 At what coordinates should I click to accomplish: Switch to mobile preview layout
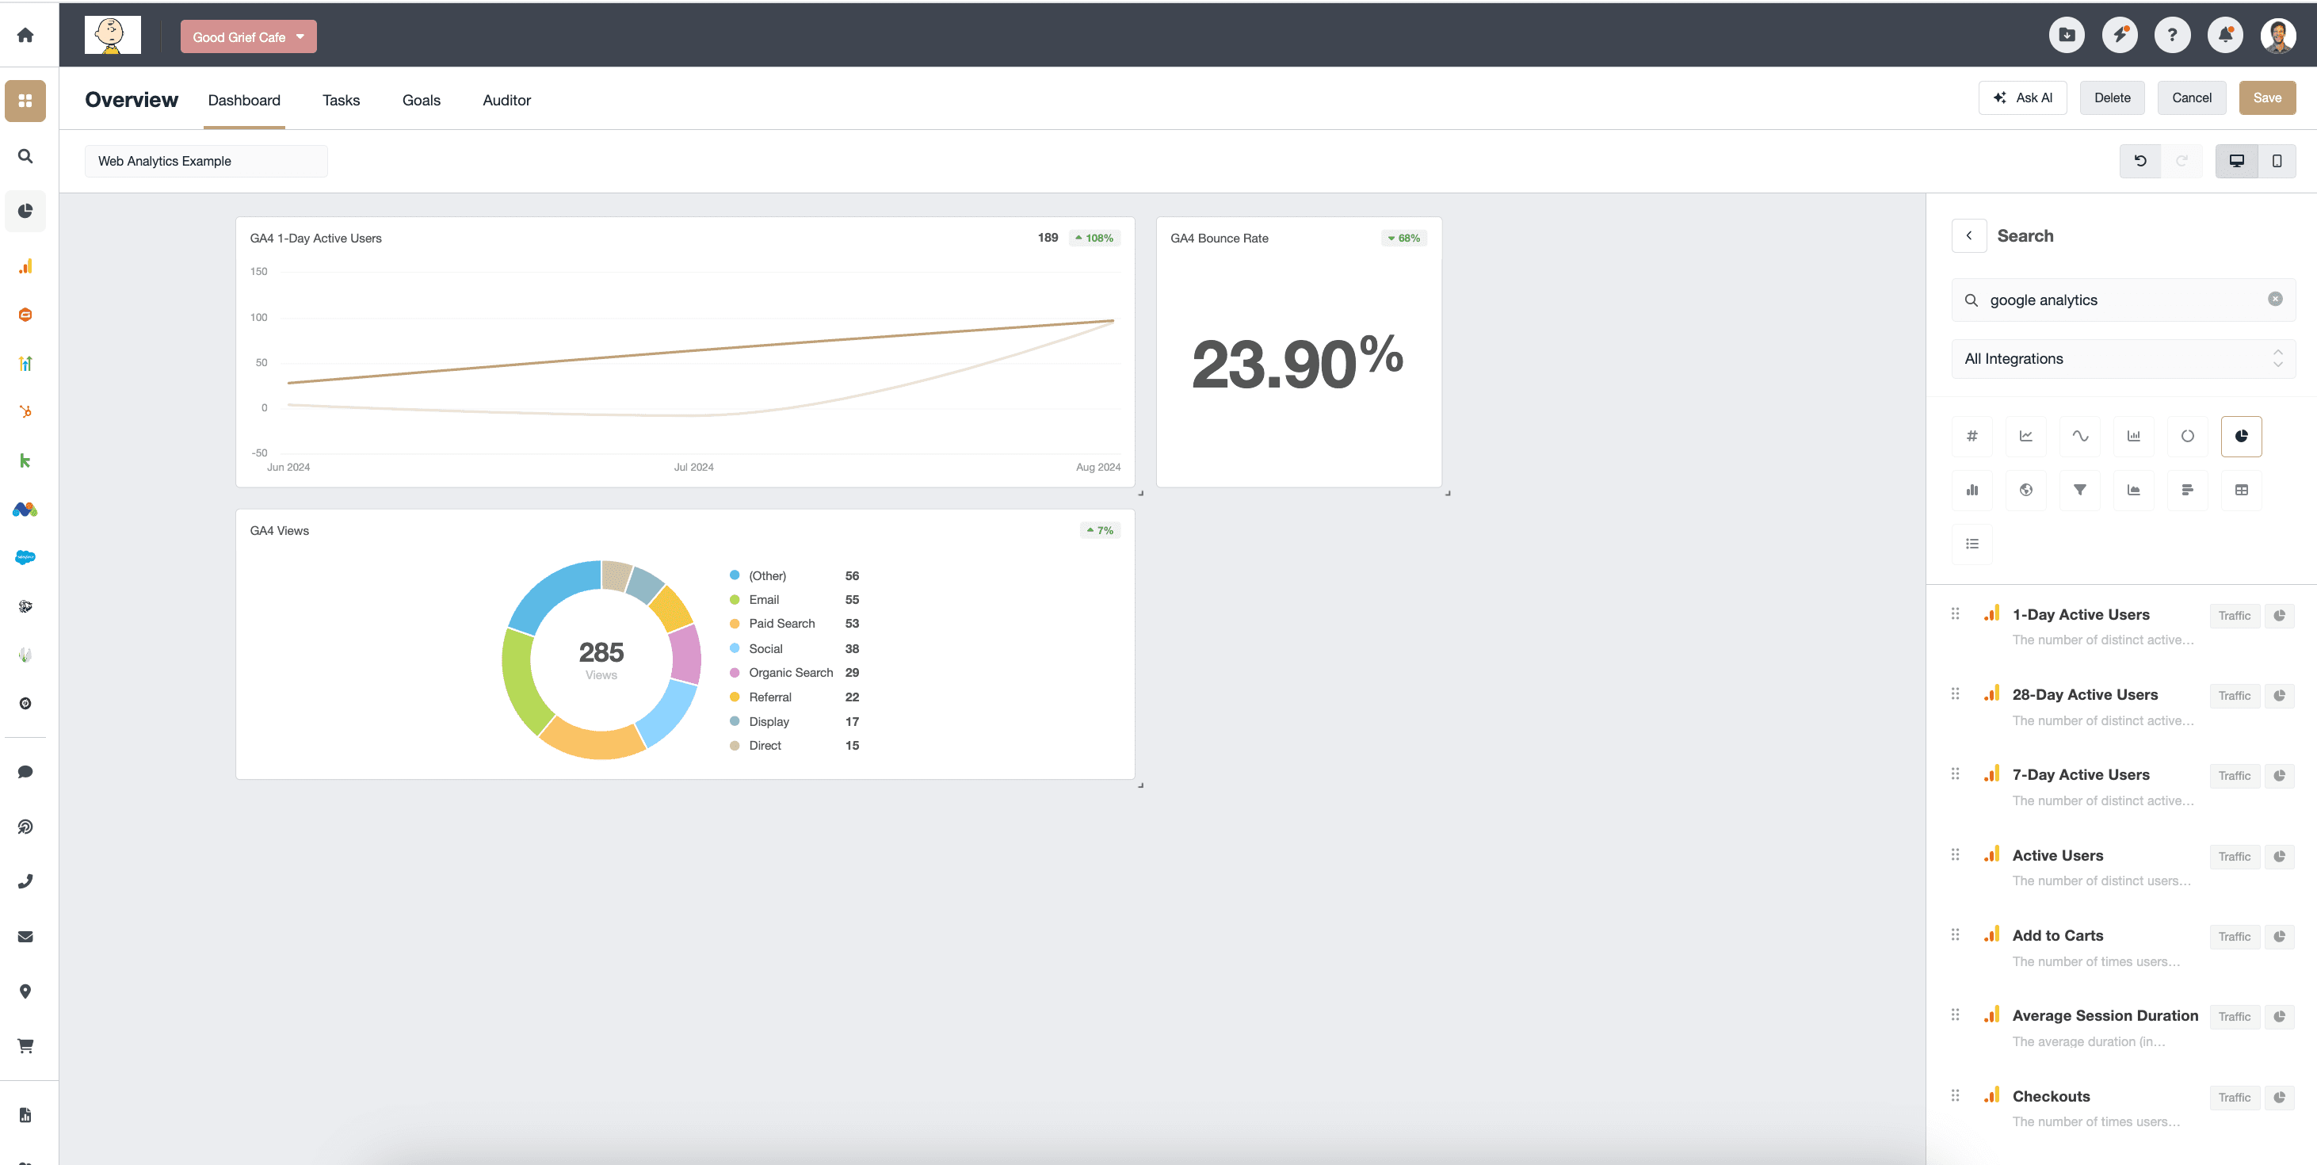coord(2277,161)
